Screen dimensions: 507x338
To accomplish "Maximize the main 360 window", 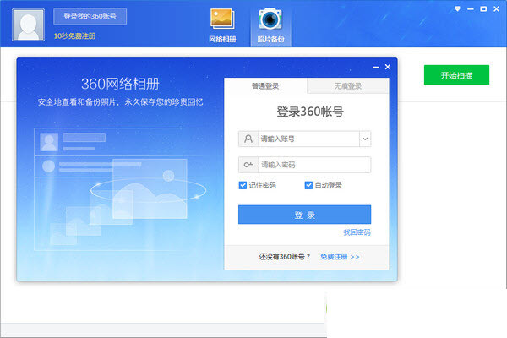I will [483, 8].
